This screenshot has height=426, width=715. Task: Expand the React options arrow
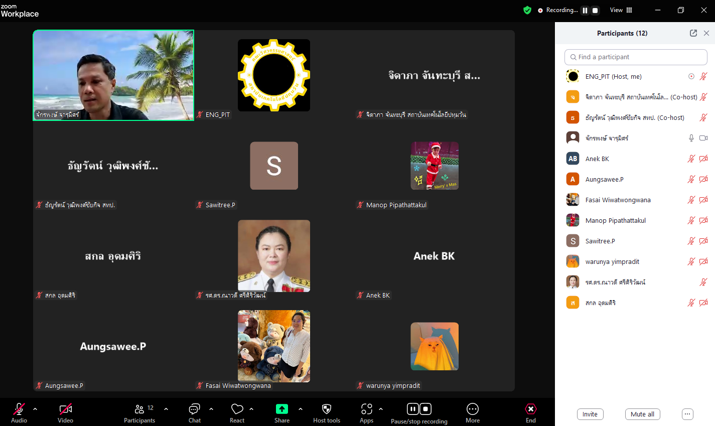[x=251, y=409]
